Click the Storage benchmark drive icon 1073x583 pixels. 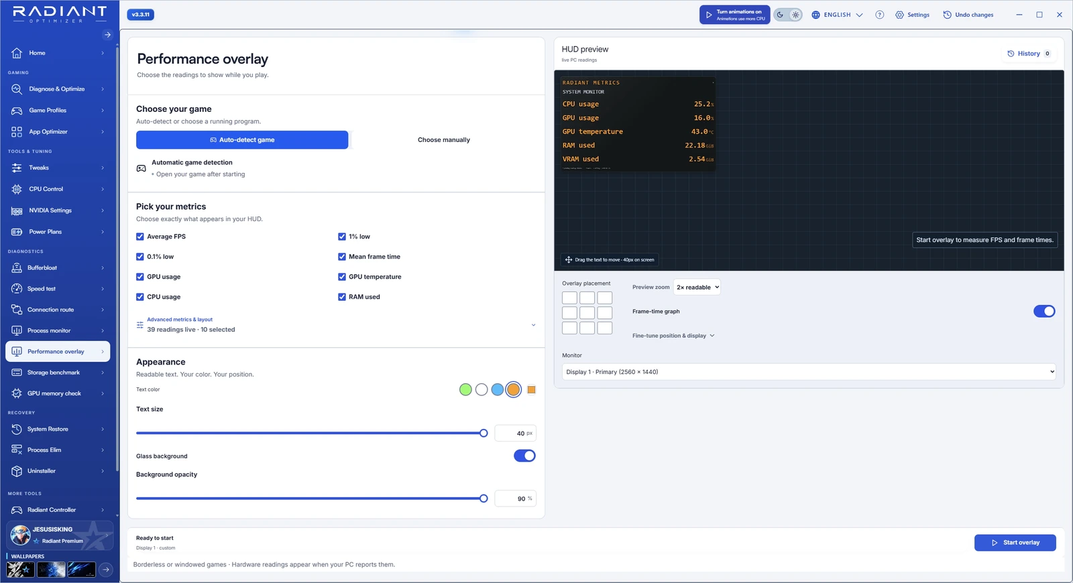pos(17,373)
